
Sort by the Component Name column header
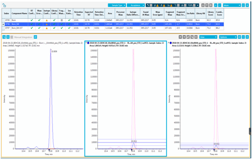click(x=20, y=13)
